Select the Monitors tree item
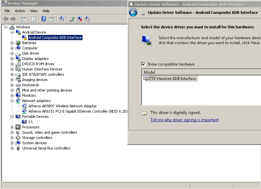 coord(29,95)
